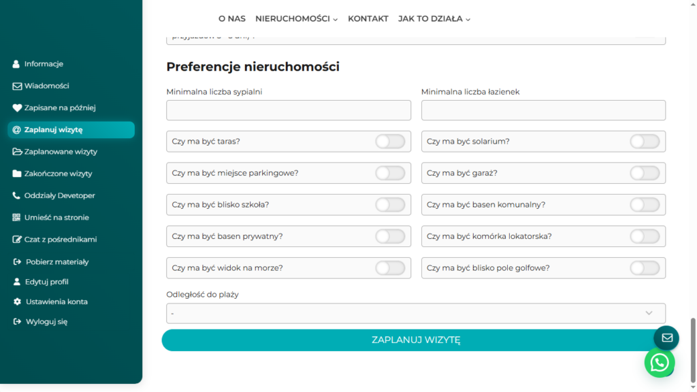Open the KONTAKT menu item
This screenshot has width=697, height=392.
point(368,19)
